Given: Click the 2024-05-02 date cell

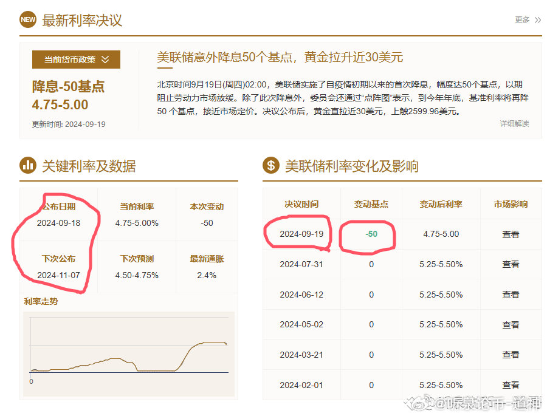Looking at the screenshot, I should click(301, 325).
